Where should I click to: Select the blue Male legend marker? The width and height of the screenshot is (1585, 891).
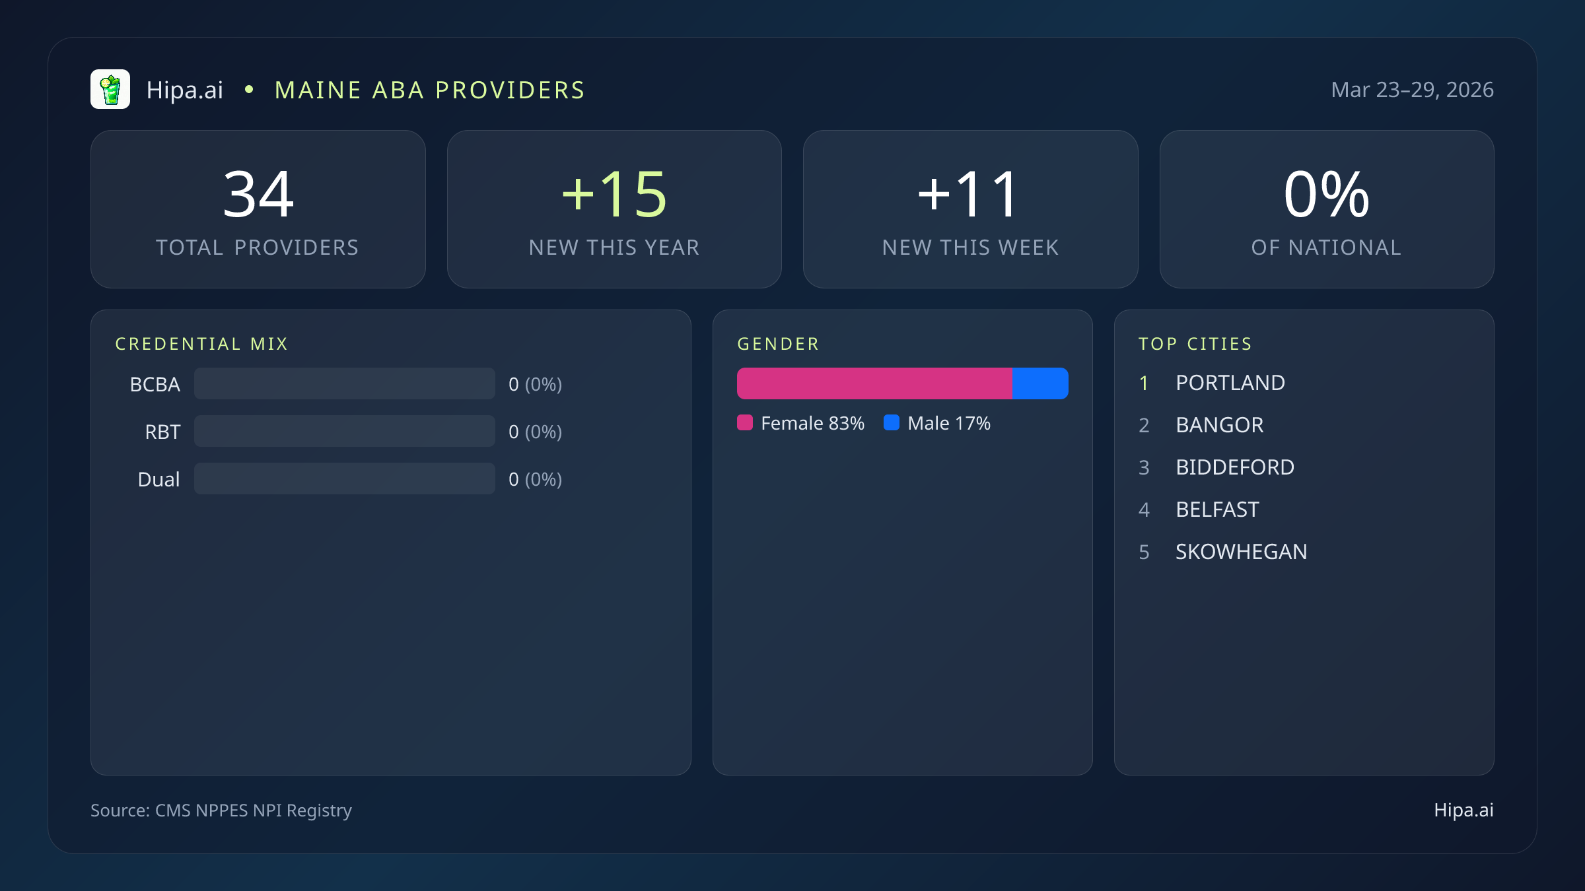coord(892,423)
